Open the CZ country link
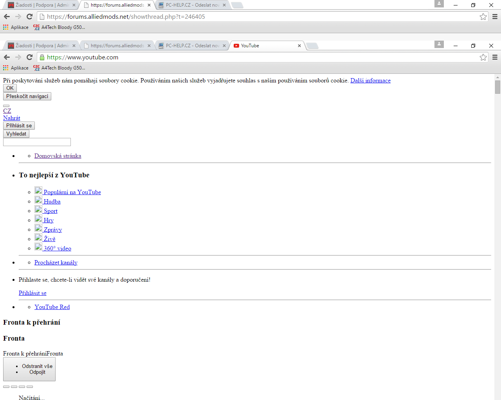The width and height of the screenshot is (501, 400). (x=7, y=111)
